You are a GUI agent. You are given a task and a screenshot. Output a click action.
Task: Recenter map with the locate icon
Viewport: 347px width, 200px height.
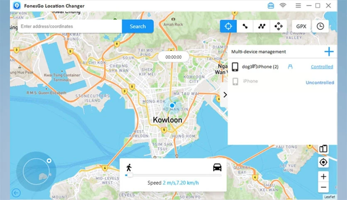pyautogui.click(x=323, y=162)
